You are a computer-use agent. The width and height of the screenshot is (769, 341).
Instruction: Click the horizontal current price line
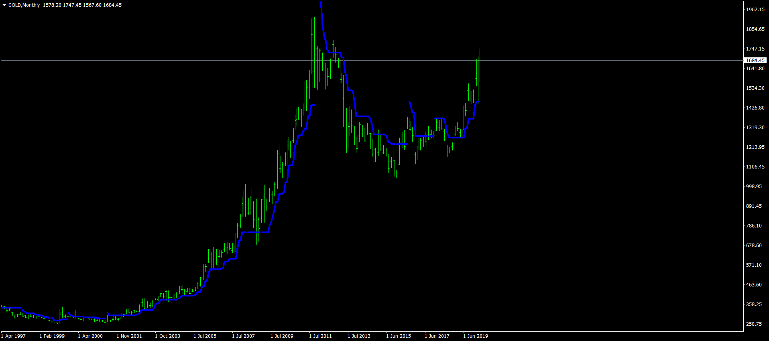tap(372, 61)
